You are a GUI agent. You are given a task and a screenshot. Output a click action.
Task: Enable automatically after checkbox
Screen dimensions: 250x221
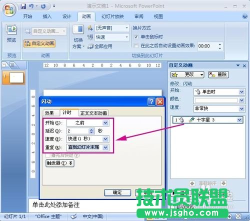(x=136, y=45)
